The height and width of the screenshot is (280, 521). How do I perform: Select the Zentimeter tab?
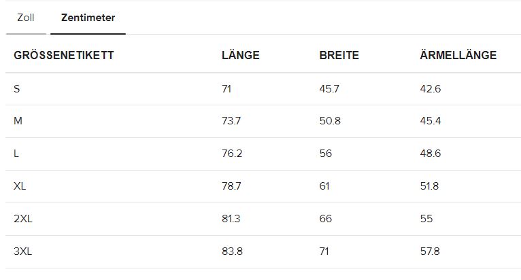click(x=88, y=18)
